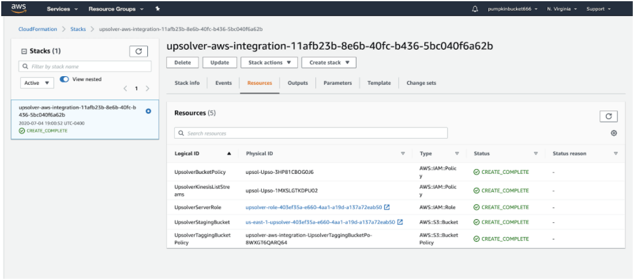
Task: Click the AWS logo home icon
Action: click(x=18, y=9)
